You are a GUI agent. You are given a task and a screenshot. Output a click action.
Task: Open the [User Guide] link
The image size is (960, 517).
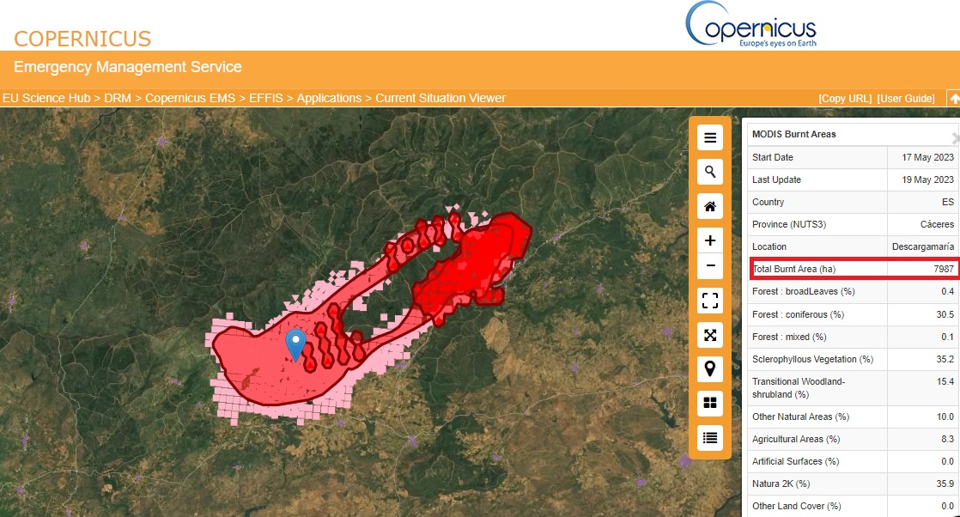pos(906,99)
